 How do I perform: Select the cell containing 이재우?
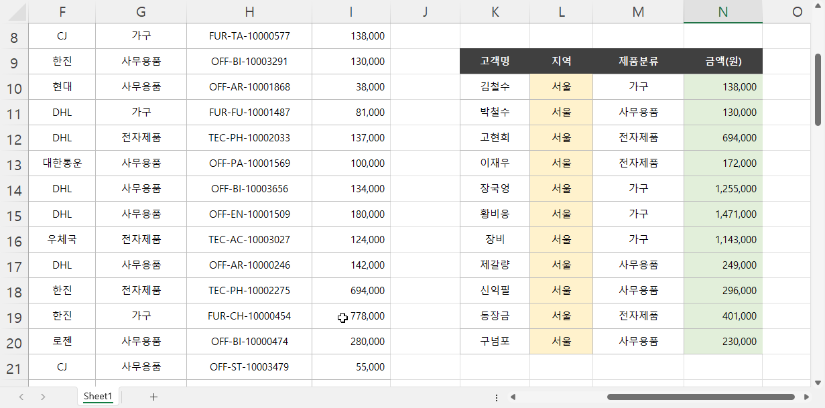click(x=495, y=163)
